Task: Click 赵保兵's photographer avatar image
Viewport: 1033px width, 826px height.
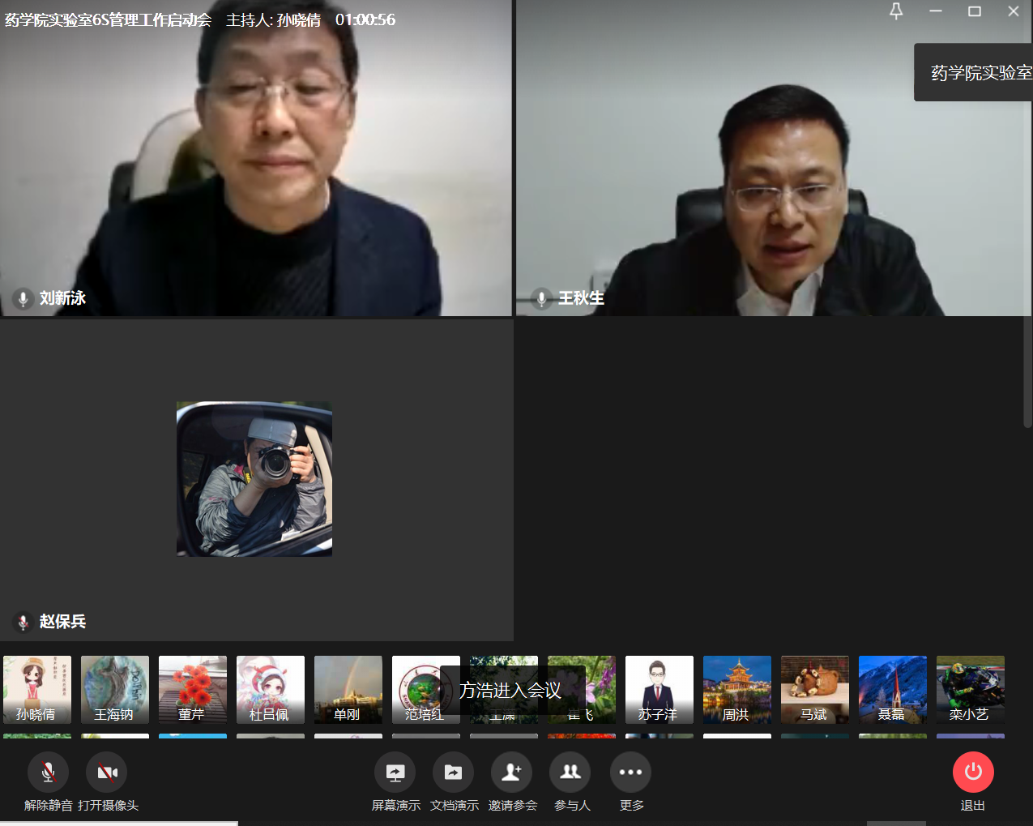Action: (254, 479)
